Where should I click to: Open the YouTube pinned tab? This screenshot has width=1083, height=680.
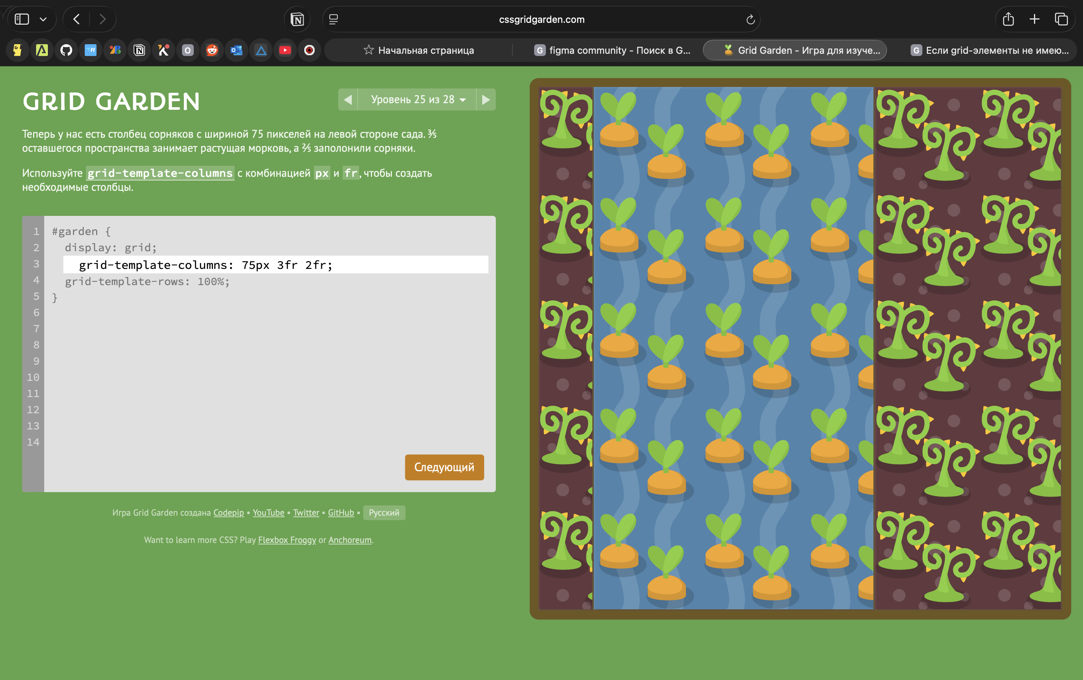pos(285,50)
